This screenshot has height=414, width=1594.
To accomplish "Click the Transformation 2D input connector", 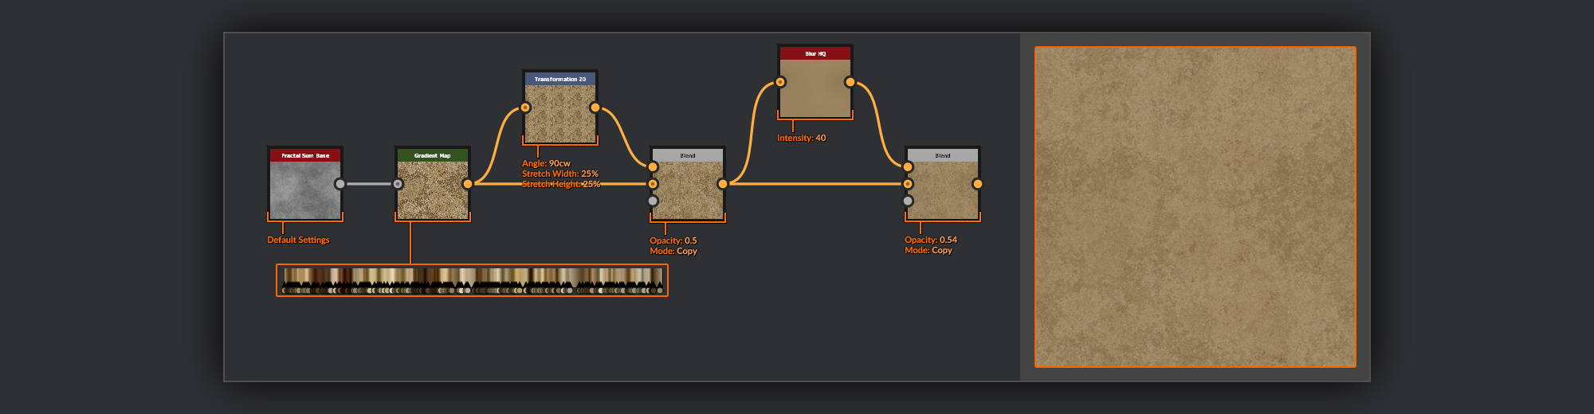I will pos(525,107).
